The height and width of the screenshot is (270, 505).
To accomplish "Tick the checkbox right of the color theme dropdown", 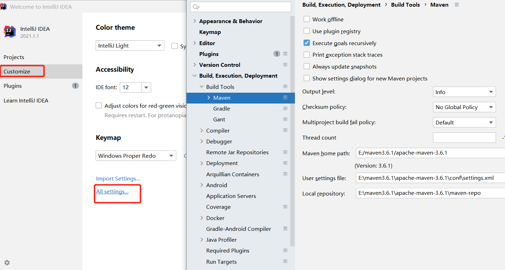I will (174, 46).
